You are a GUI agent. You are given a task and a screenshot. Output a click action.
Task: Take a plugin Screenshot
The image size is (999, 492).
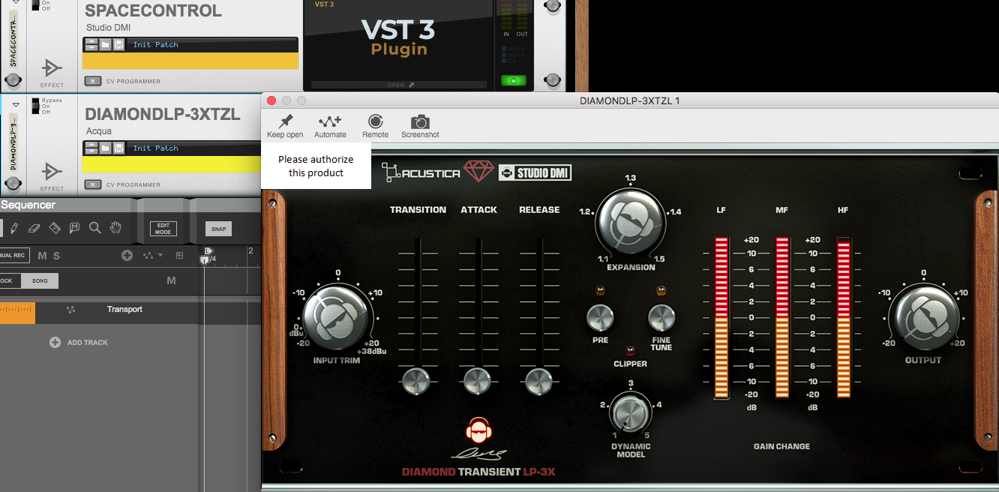[420, 126]
